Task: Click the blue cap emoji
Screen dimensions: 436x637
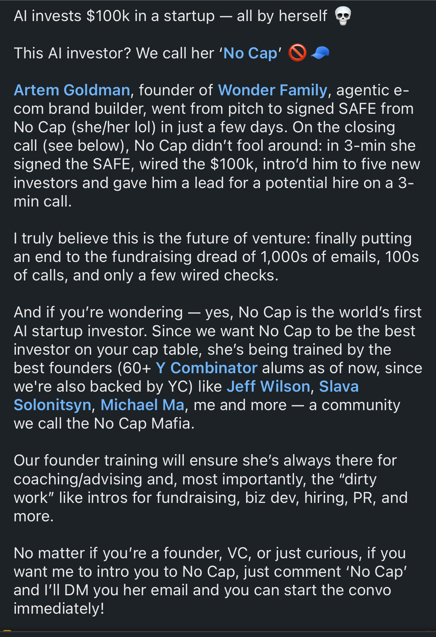Action: (320, 53)
